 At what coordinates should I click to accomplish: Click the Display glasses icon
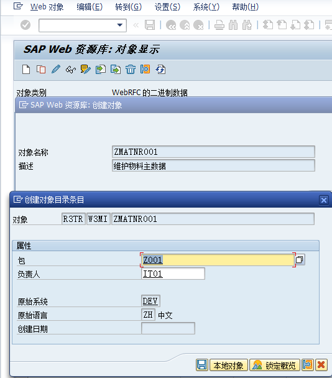tap(71, 70)
